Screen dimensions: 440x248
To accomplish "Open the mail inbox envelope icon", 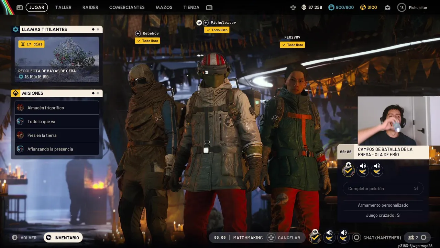I will pos(387,7).
